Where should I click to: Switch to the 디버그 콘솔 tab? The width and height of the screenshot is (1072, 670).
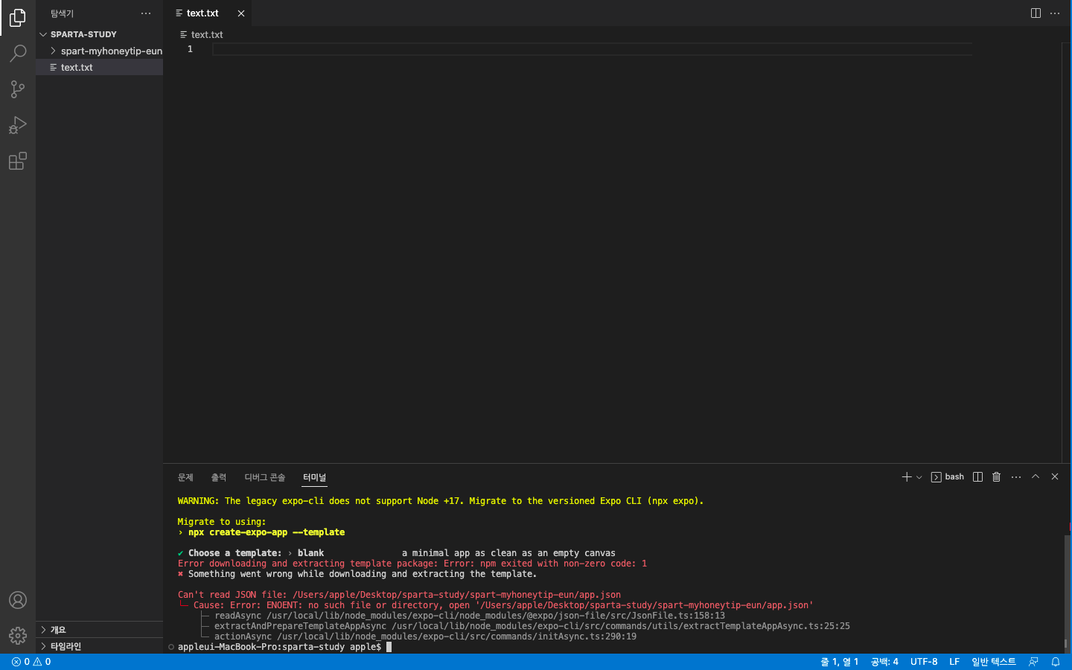265,477
